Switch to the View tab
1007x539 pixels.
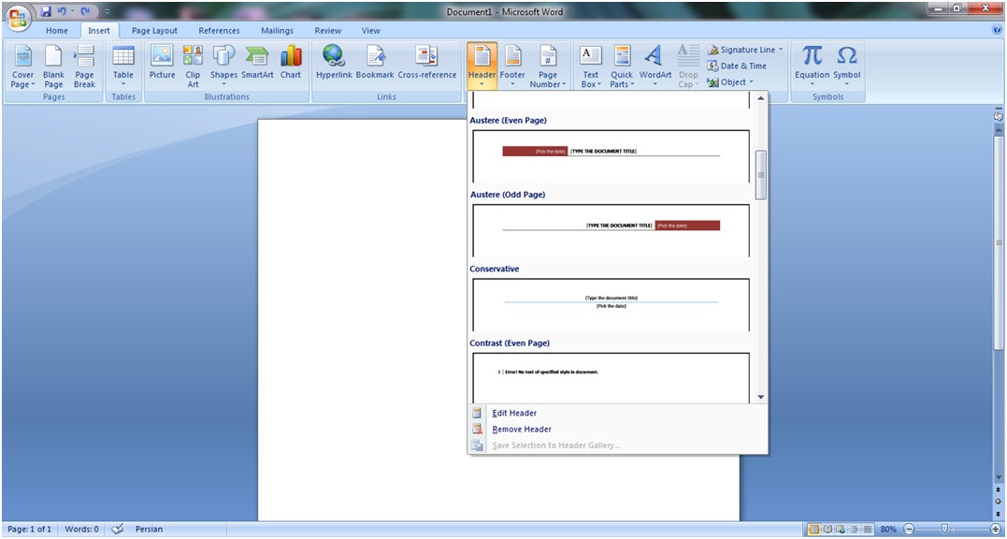coord(370,30)
